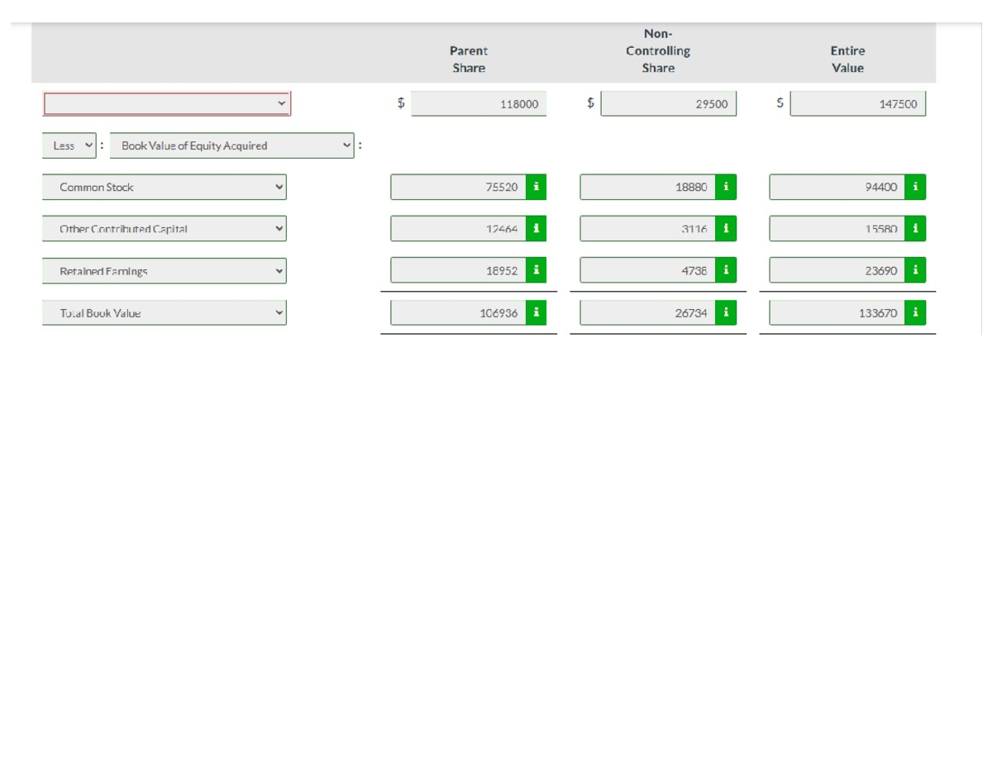Click info icon next to 12464 value
Screen dimensions: 992x766
pos(536,229)
